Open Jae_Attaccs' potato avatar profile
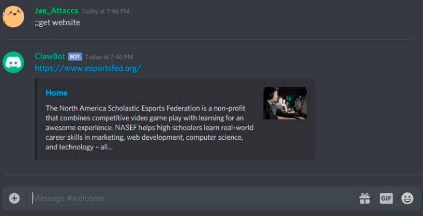423x216 pixels. pos(13,16)
